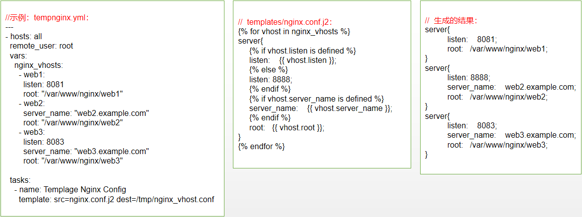Click "- name: Templage Nginx Config" line
The image size is (582, 217).
click(70, 190)
